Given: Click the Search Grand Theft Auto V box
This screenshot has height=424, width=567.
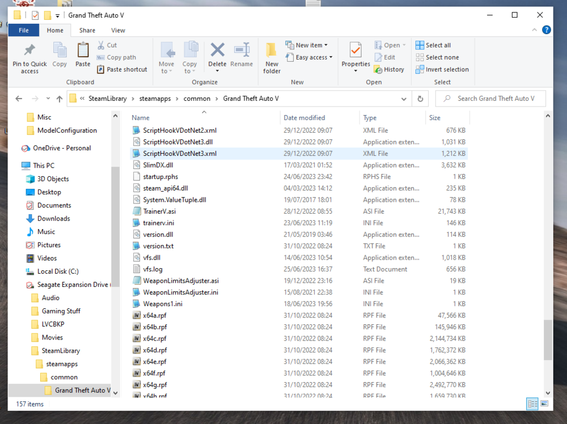Looking at the screenshot, I should pos(490,98).
